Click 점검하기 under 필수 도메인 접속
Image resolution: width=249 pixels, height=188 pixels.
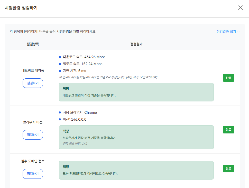pyautogui.click(x=33, y=174)
